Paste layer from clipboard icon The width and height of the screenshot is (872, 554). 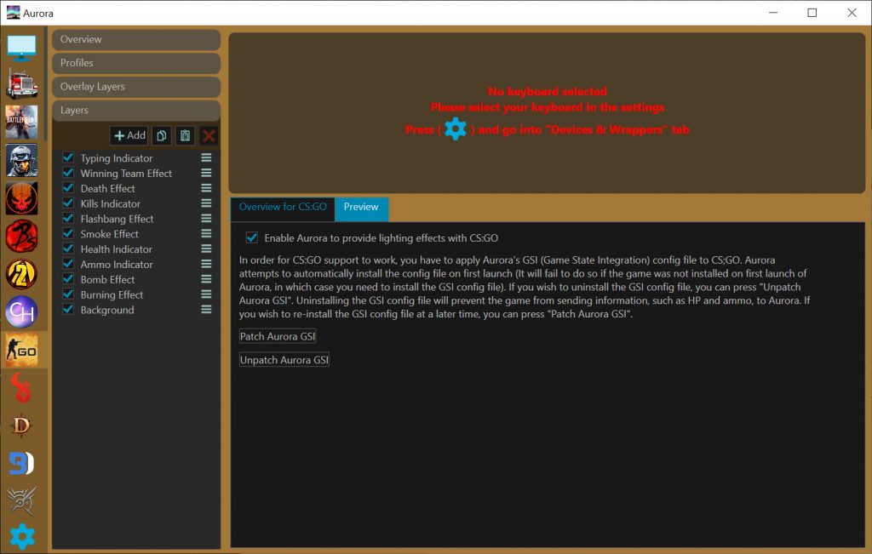pyautogui.click(x=185, y=135)
